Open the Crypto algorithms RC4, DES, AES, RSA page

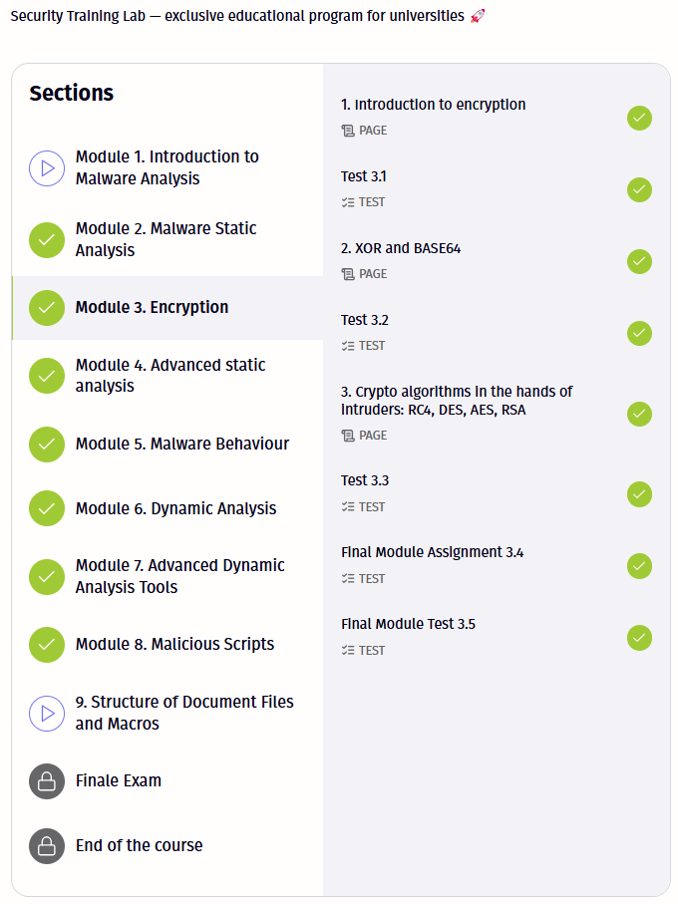[x=457, y=401]
